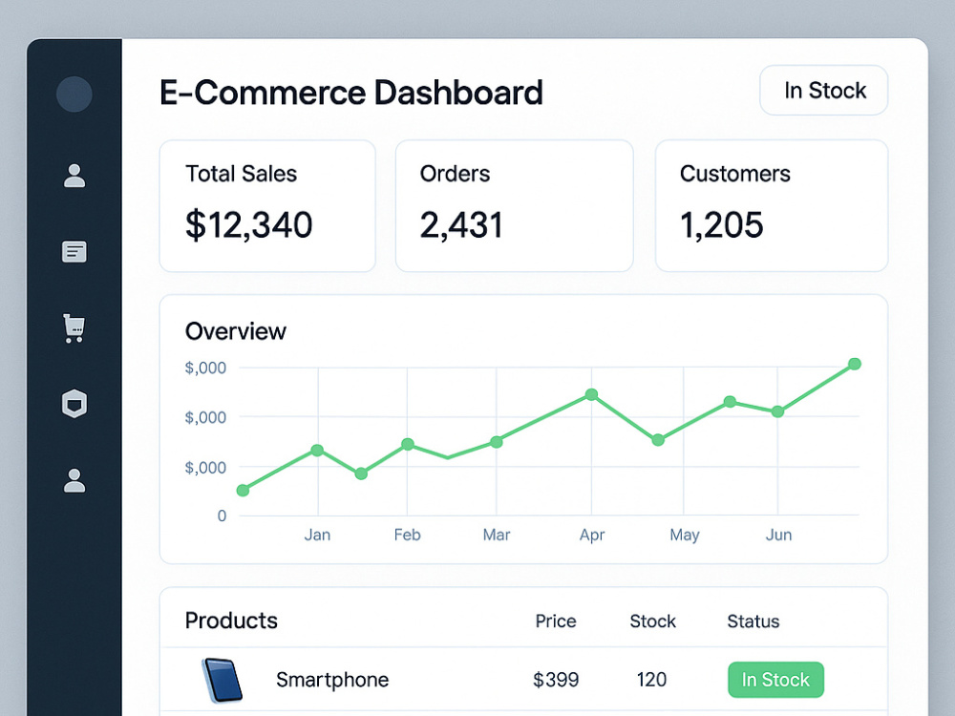Click the $12,340 total sales value
The height and width of the screenshot is (716, 955).
[x=248, y=224]
